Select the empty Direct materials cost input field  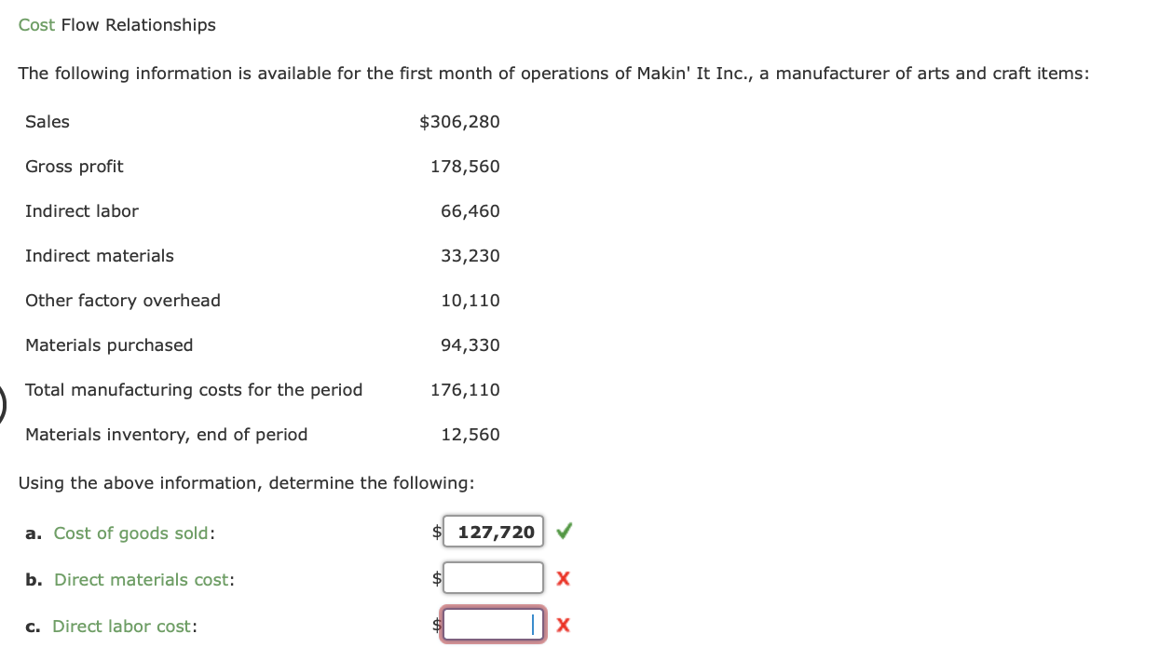coord(493,577)
